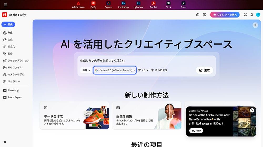Select the Firefly app tab
263x147 pixels.
click(93, 5)
